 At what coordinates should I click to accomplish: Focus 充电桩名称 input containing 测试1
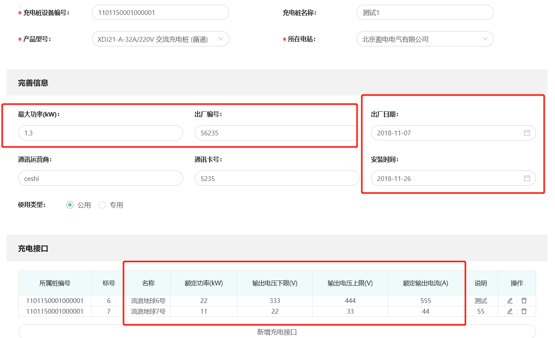[425, 13]
